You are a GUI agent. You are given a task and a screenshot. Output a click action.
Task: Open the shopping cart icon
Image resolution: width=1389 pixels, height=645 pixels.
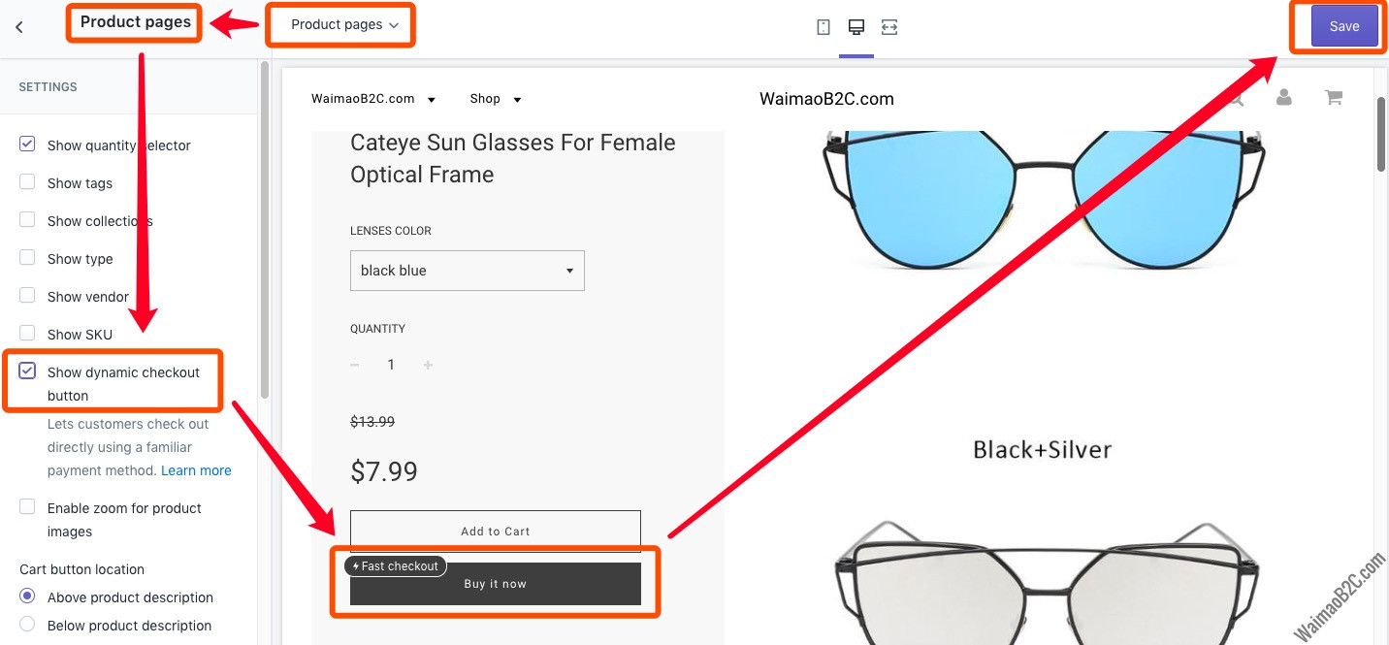pyautogui.click(x=1333, y=97)
